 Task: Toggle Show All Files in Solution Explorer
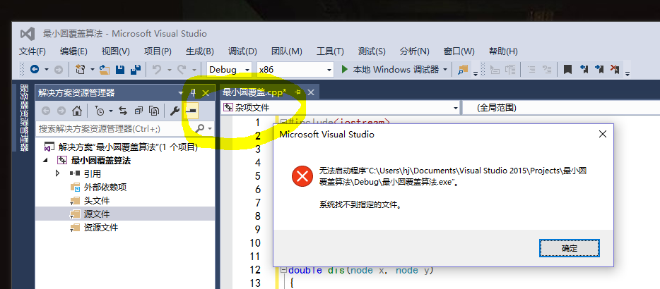155,111
